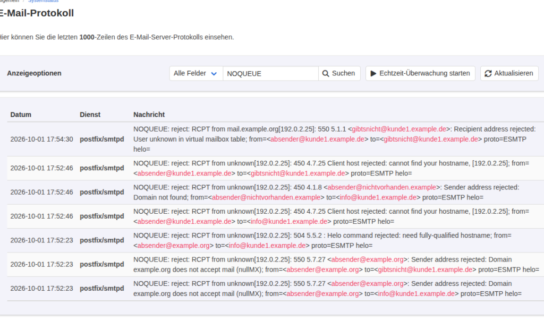Click postfix/smtpd in the Helo command row

click(101, 240)
